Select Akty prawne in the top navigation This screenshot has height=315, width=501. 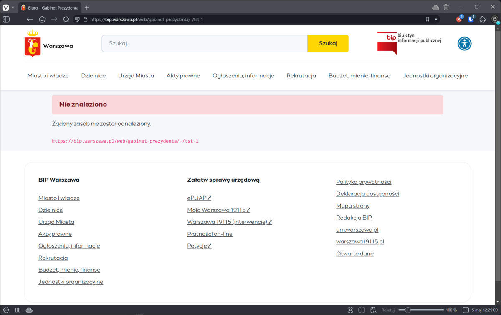[183, 76]
